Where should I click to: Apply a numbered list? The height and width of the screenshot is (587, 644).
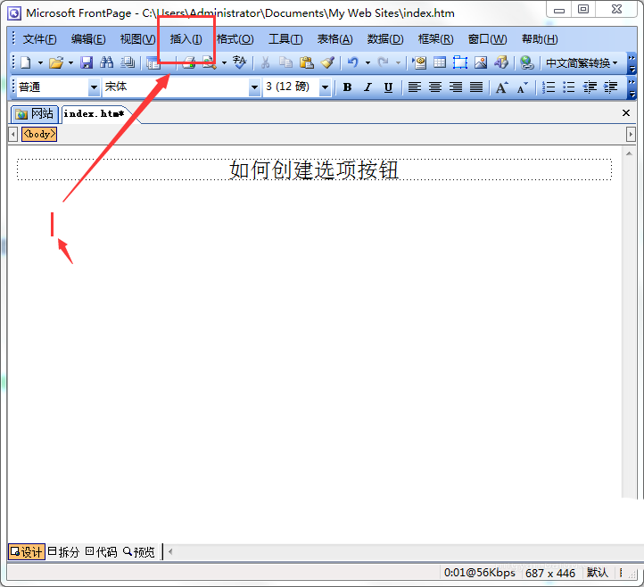coord(549,87)
